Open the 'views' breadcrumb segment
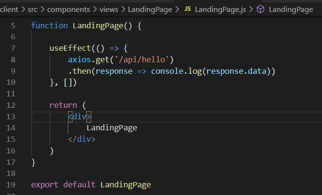 109,10
